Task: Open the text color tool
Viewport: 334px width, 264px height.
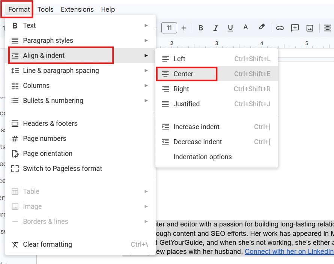Action: tap(245, 27)
